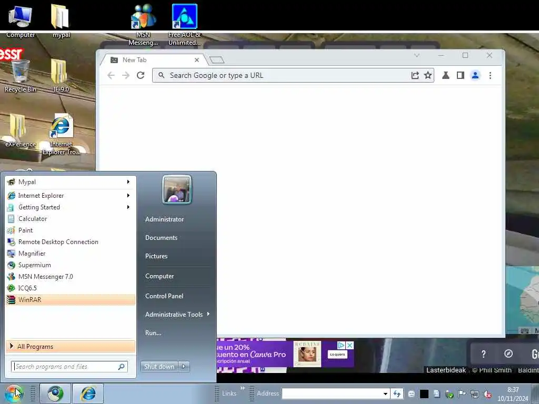The image size is (539, 404).
Task: Go back in browser
Action: [111, 75]
